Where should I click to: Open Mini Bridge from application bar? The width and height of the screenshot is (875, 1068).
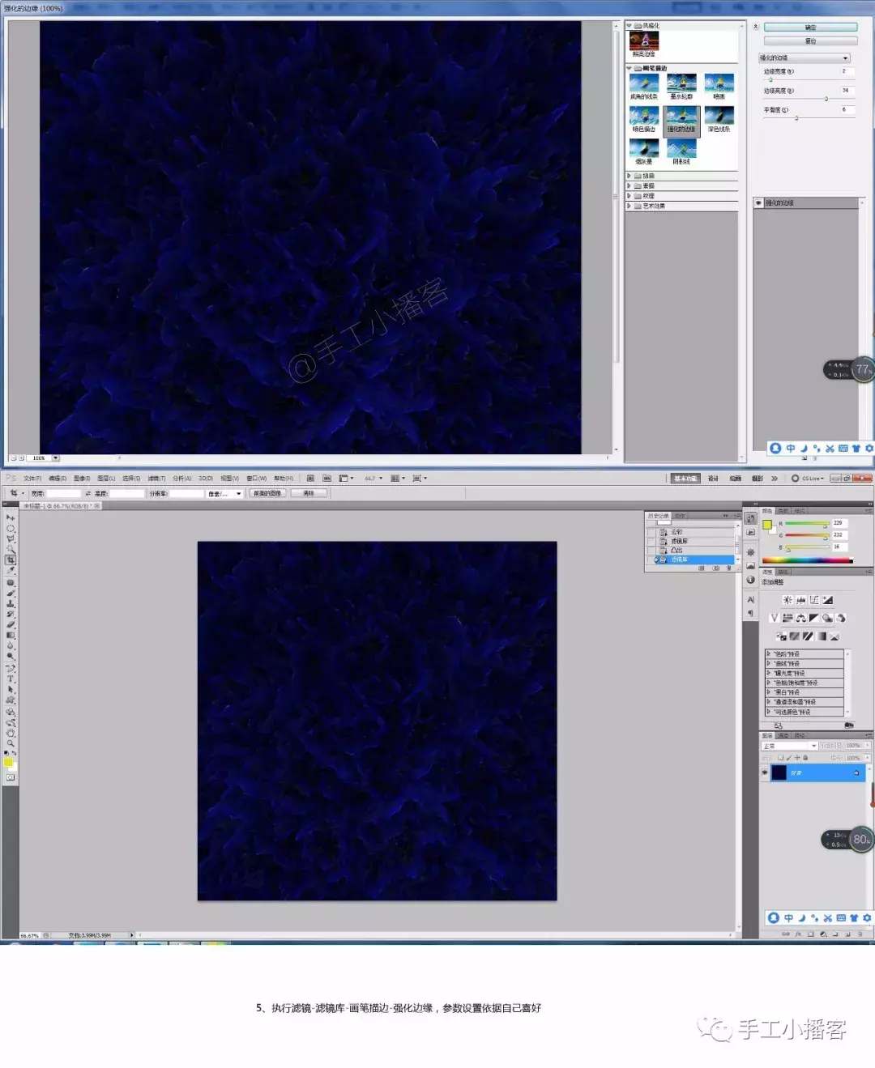[327, 479]
